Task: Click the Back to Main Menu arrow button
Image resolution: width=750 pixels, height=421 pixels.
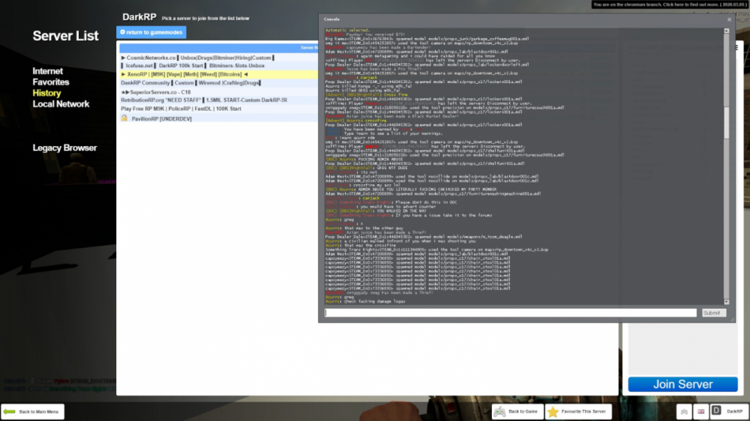Action: pos(32,412)
